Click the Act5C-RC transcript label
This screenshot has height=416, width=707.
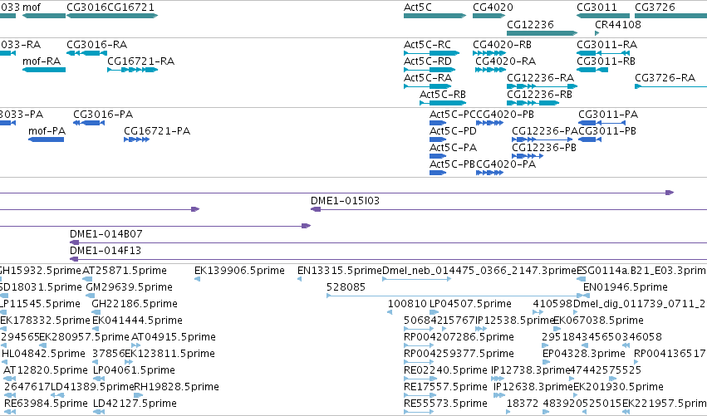point(428,45)
